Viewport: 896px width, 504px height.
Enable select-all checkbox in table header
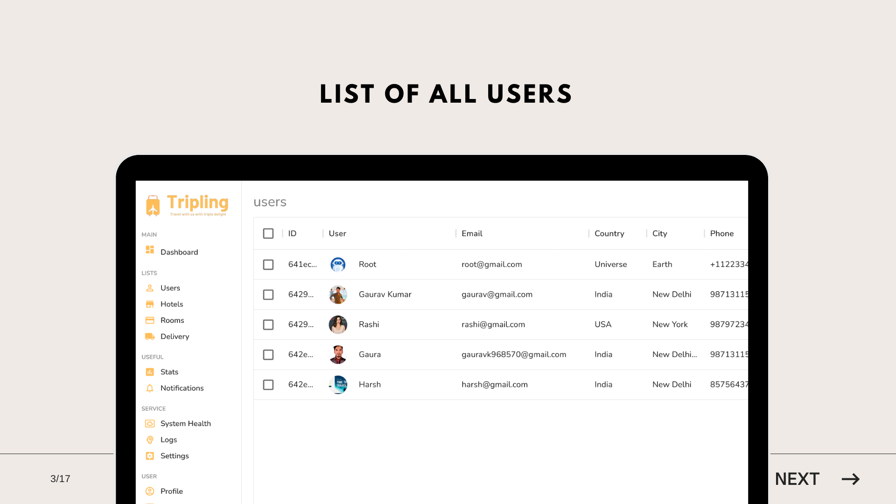click(x=268, y=232)
